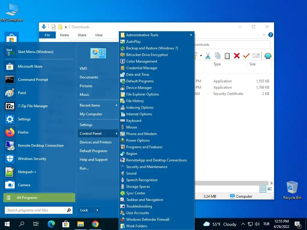Viewport: 307px width, 230px height.
Task: Open User Accounts menu entry
Action: [x=156, y=213]
